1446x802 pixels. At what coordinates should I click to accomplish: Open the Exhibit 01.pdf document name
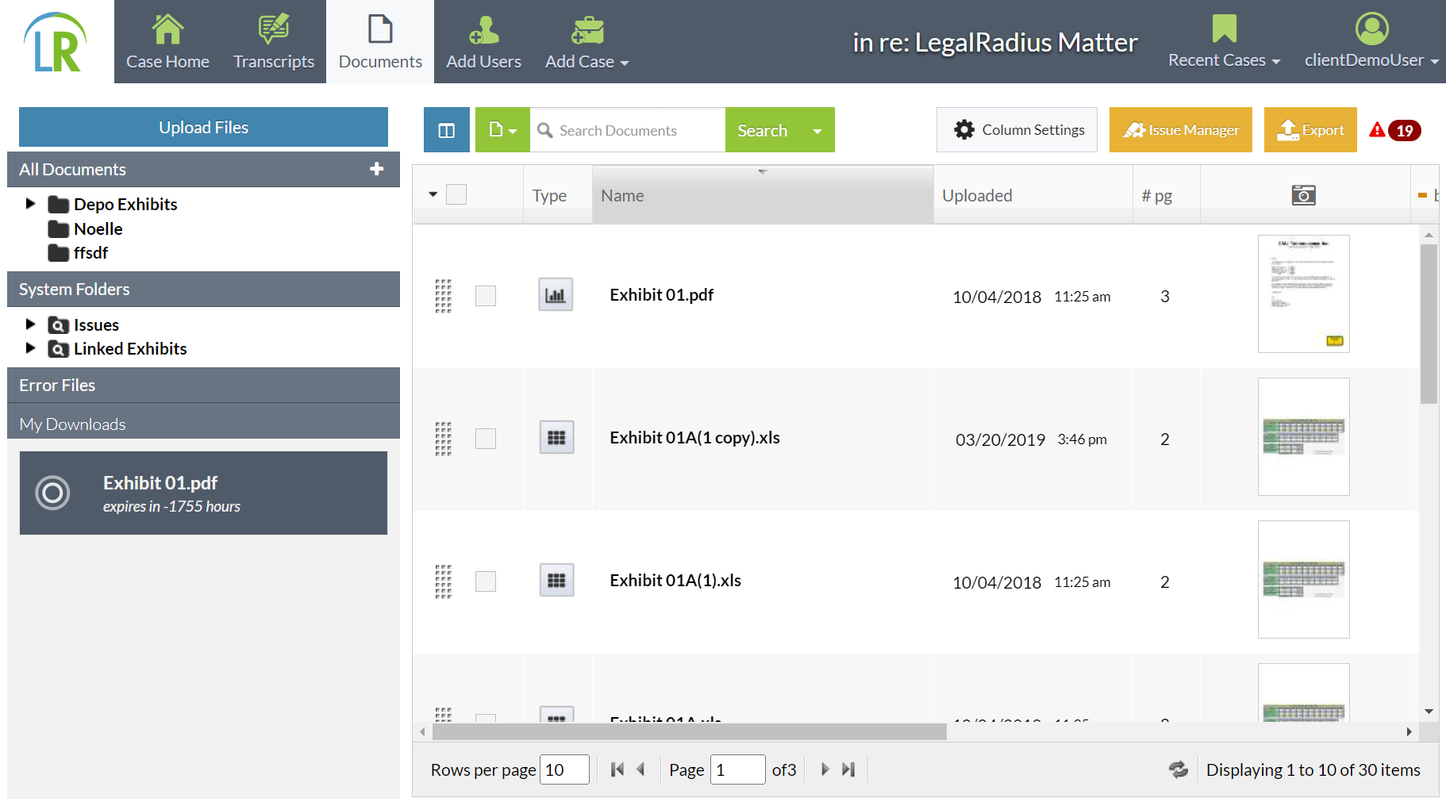click(x=661, y=295)
